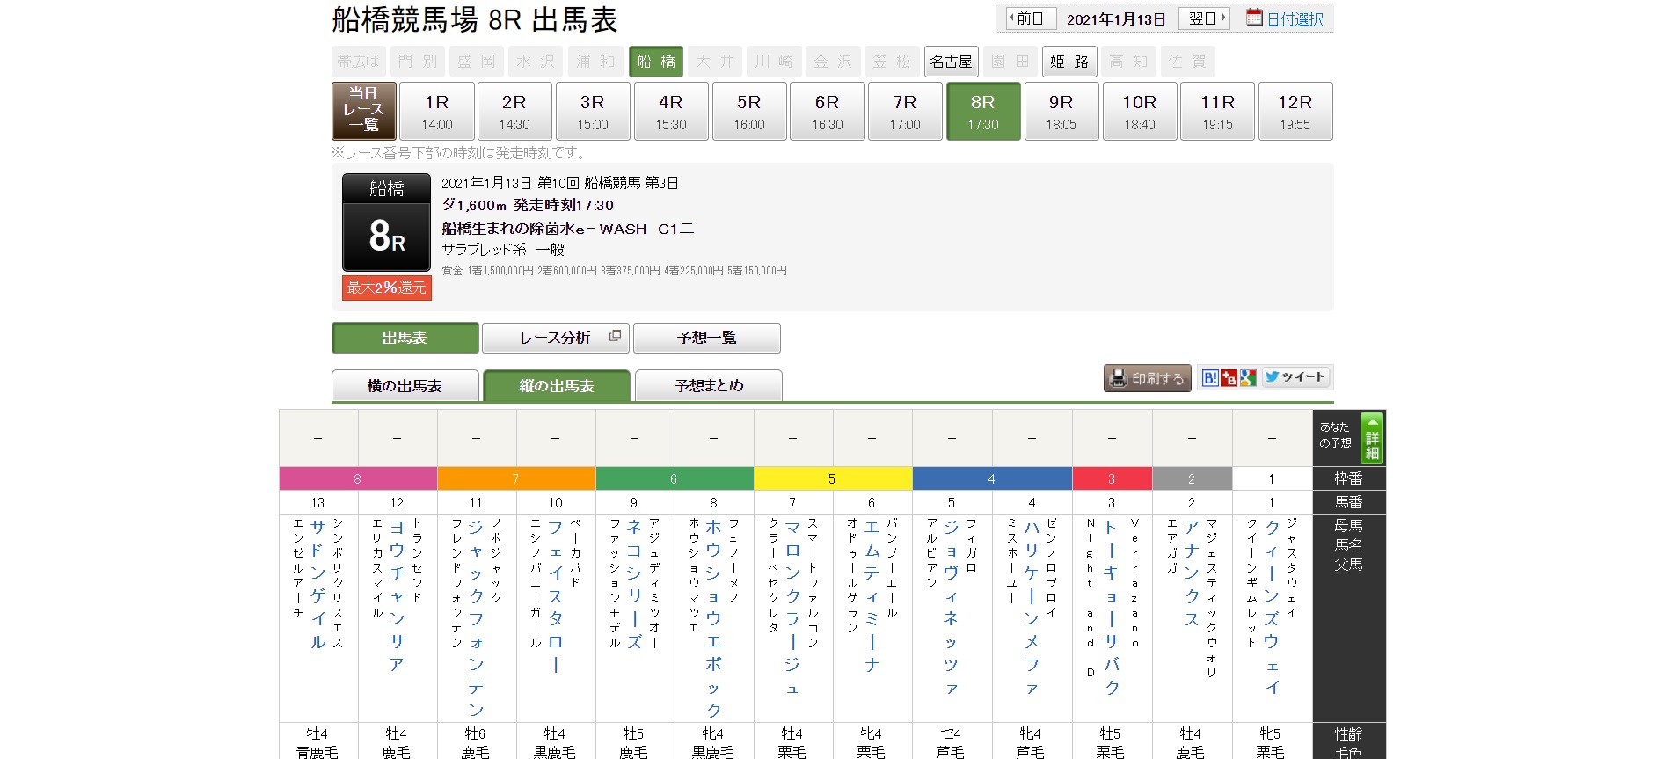1656x759 pixels.
Task: Click the Twitter ツイート button
Action: coord(1295,377)
